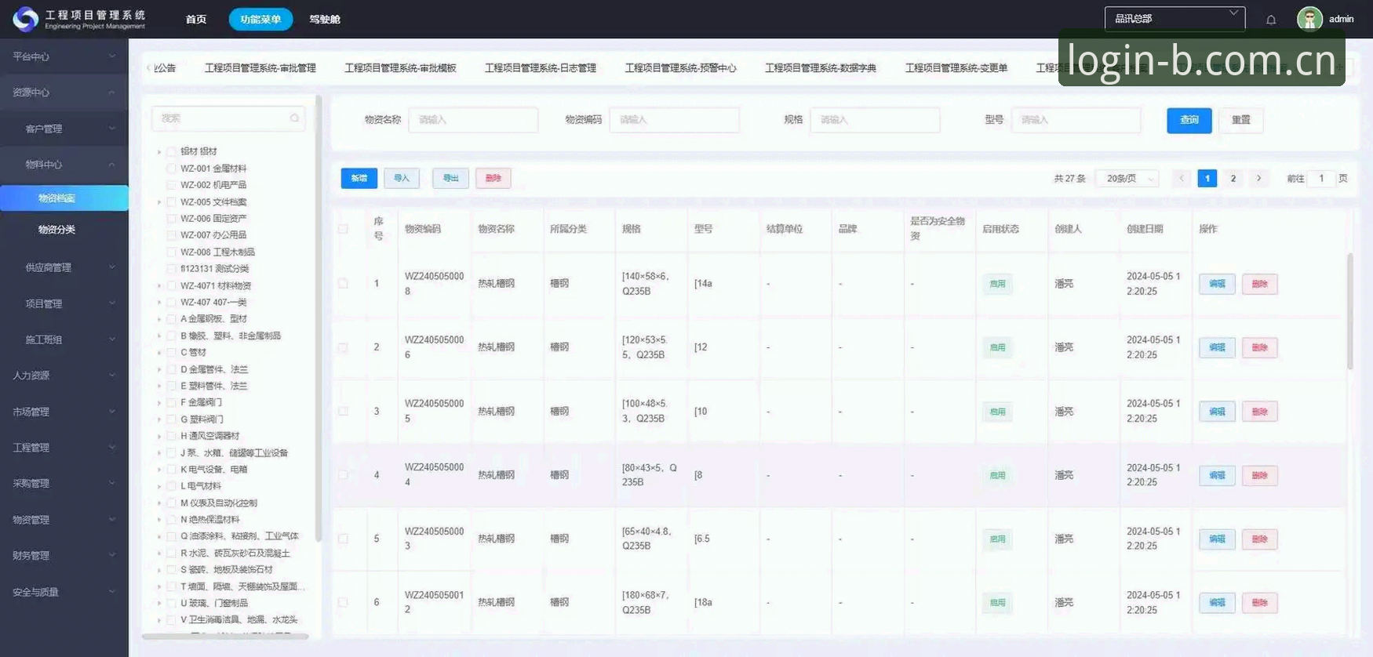
Task: Click the 新增 add button
Action: [359, 179]
